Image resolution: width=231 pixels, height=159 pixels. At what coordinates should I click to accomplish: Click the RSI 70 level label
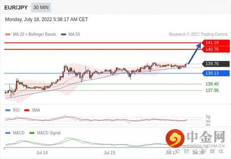click(x=208, y=117)
